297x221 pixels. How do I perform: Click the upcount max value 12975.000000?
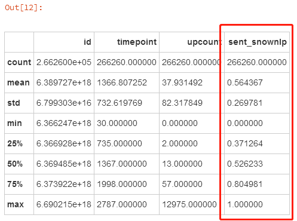coord(189,204)
